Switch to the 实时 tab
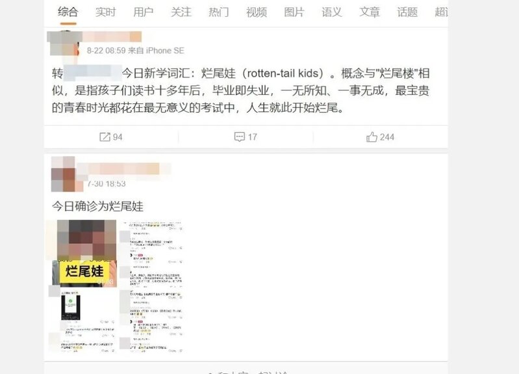This screenshot has width=519, height=374. click(x=106, y=12)
